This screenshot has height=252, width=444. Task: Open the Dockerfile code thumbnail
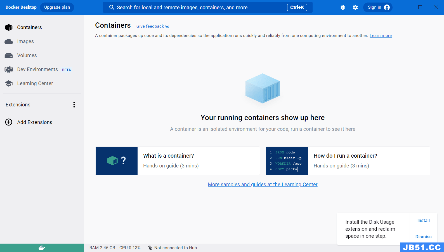pyautogui.click(x=287, y=161)
